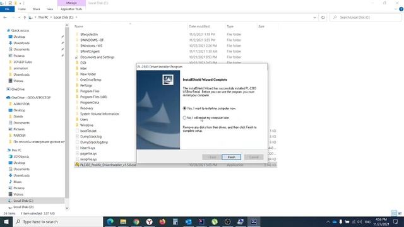Open Calculator from taskbar
The image size is (404, 227).
[x=175, y=221]
